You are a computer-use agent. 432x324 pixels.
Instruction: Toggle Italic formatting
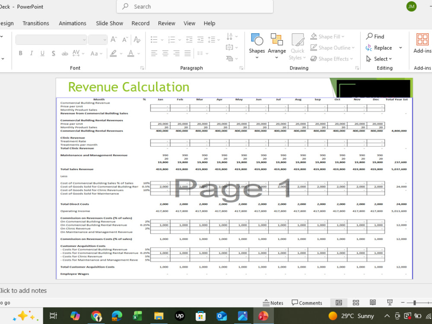(x=32, y=53)
